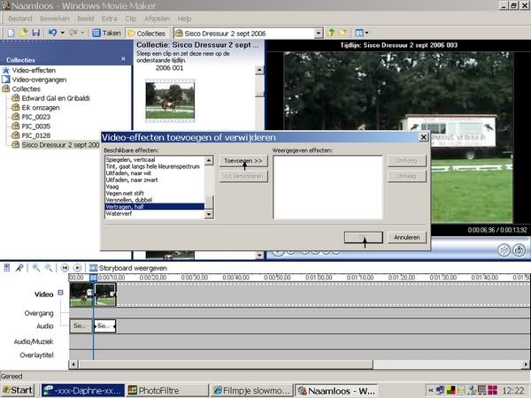Click the Toevoegen >> button

click(243, 162)
